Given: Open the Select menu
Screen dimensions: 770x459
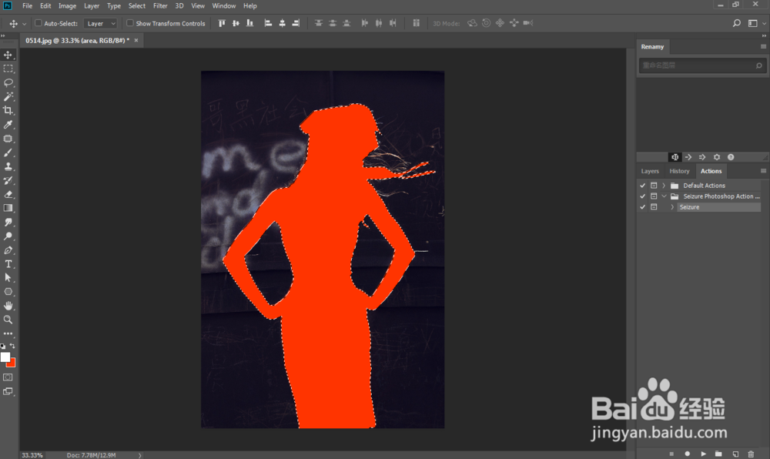Looking at the screenshot, I should tap(137, 6).
